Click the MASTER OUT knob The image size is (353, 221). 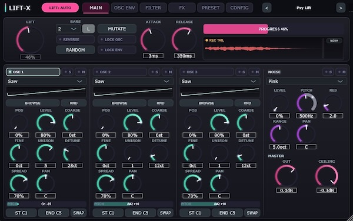coord(286,176)
